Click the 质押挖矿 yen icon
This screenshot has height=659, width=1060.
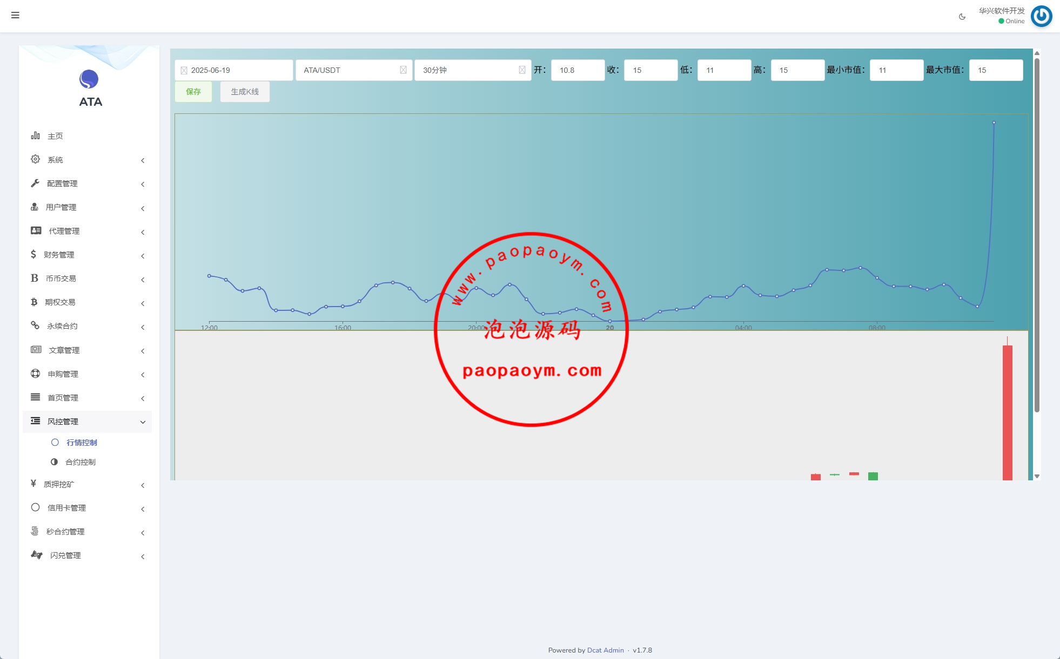click(x=33, y=484)
